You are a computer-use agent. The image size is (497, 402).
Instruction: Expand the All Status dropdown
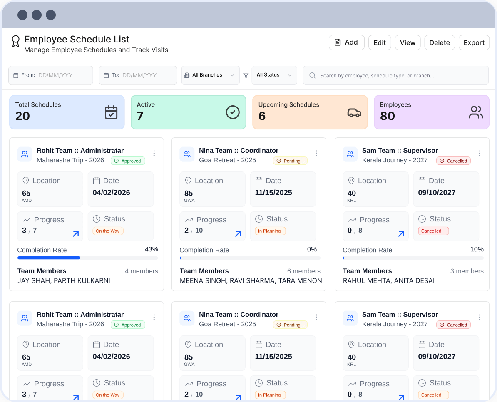coord(274,75)
